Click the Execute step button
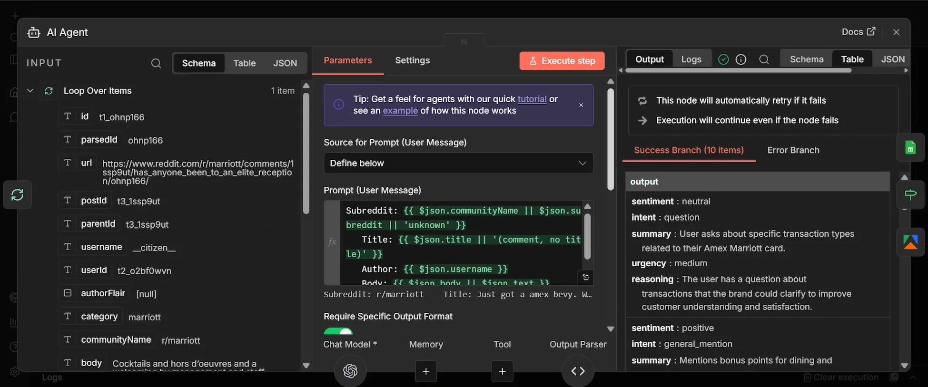Image resolution: width=928 pixels, height=387 pixels. [562, 61]
